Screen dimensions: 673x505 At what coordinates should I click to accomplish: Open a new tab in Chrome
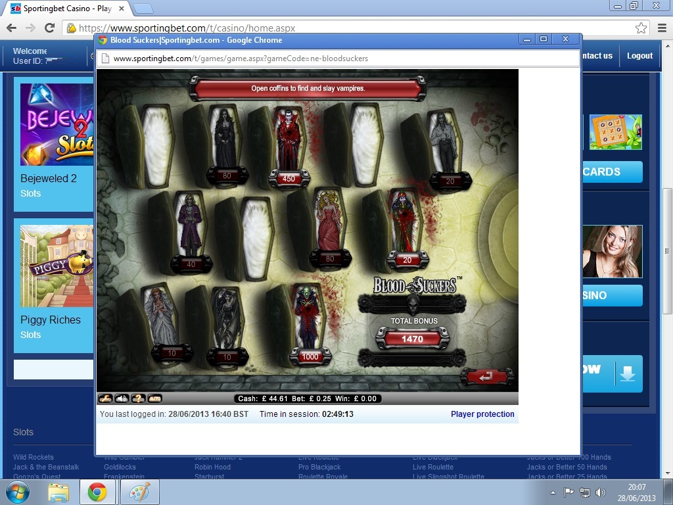click(143, 9)
